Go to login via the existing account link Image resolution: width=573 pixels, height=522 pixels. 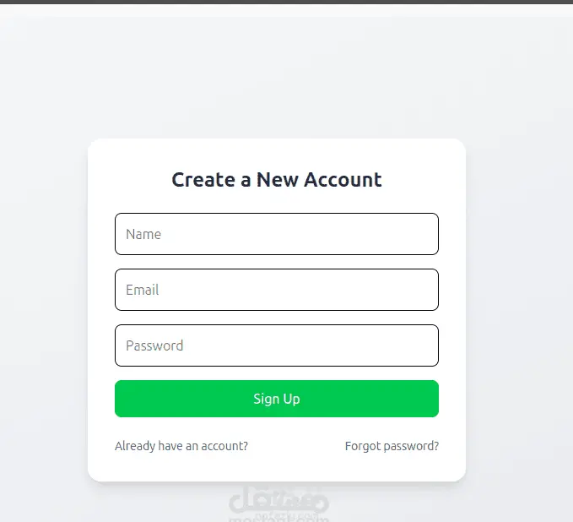(x=181, y=446)
